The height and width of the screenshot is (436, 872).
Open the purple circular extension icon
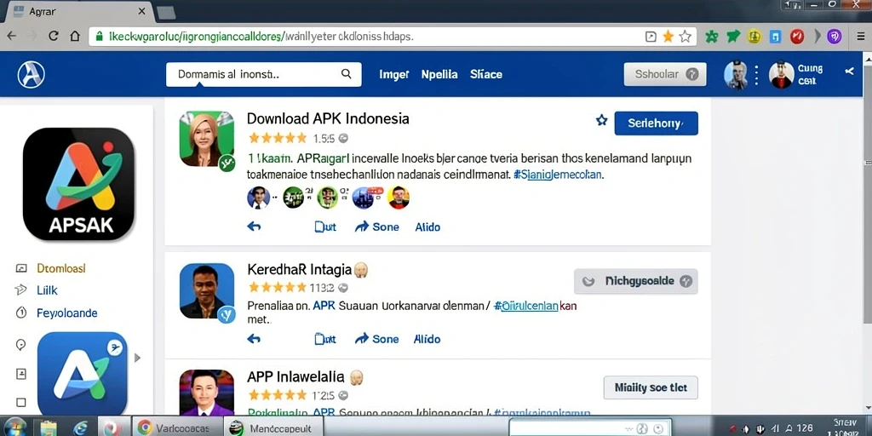point(834,37)
